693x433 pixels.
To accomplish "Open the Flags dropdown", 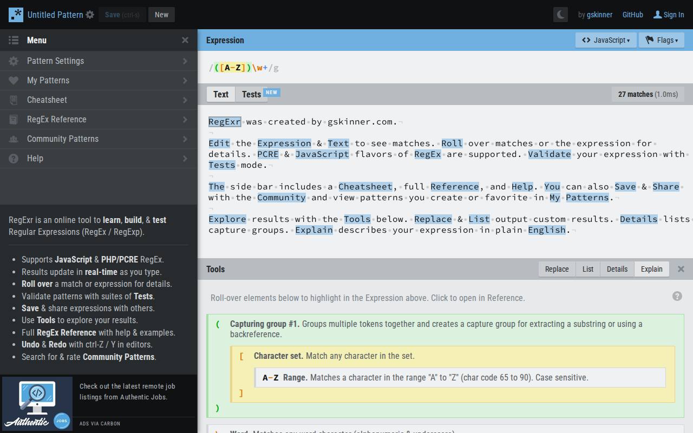I will click(x=661, y=40).
